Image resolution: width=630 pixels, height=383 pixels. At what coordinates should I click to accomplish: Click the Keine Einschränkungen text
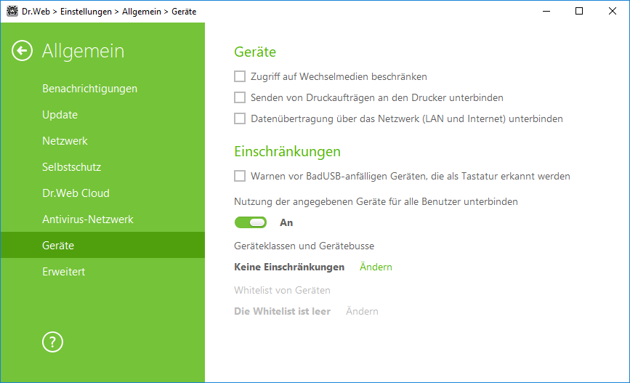289,267
